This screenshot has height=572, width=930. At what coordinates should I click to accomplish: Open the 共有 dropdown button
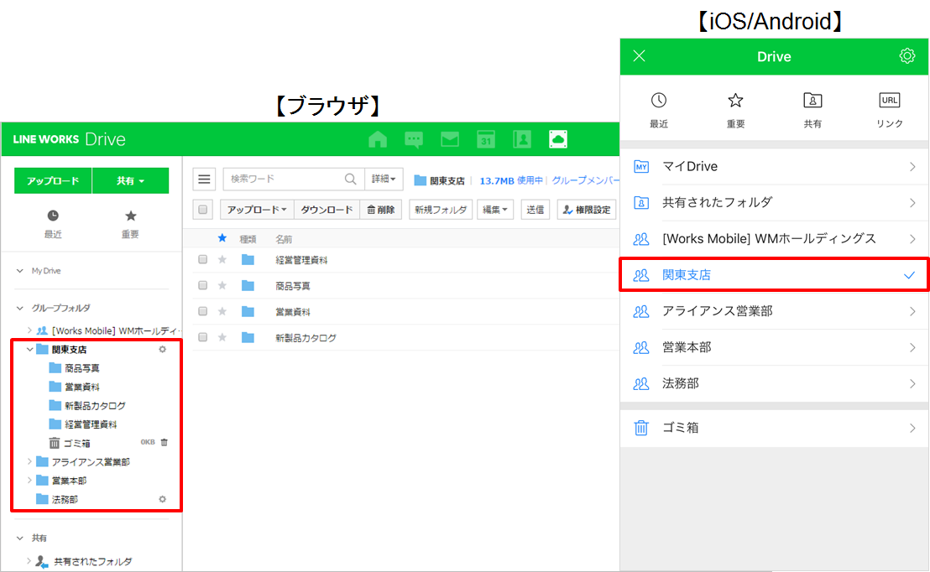[x=130, y=180]
